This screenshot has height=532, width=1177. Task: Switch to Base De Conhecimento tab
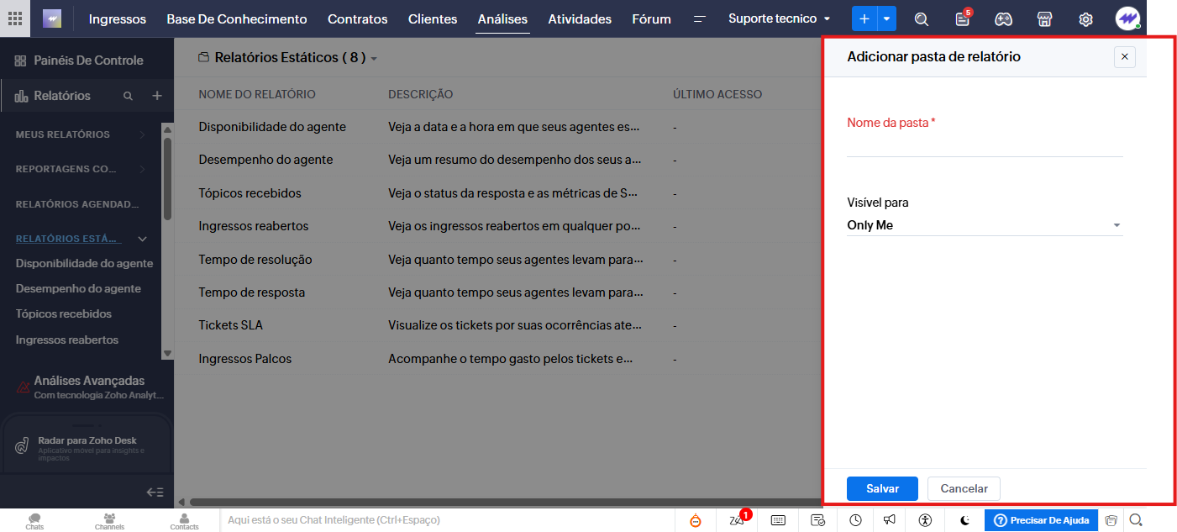237,18
